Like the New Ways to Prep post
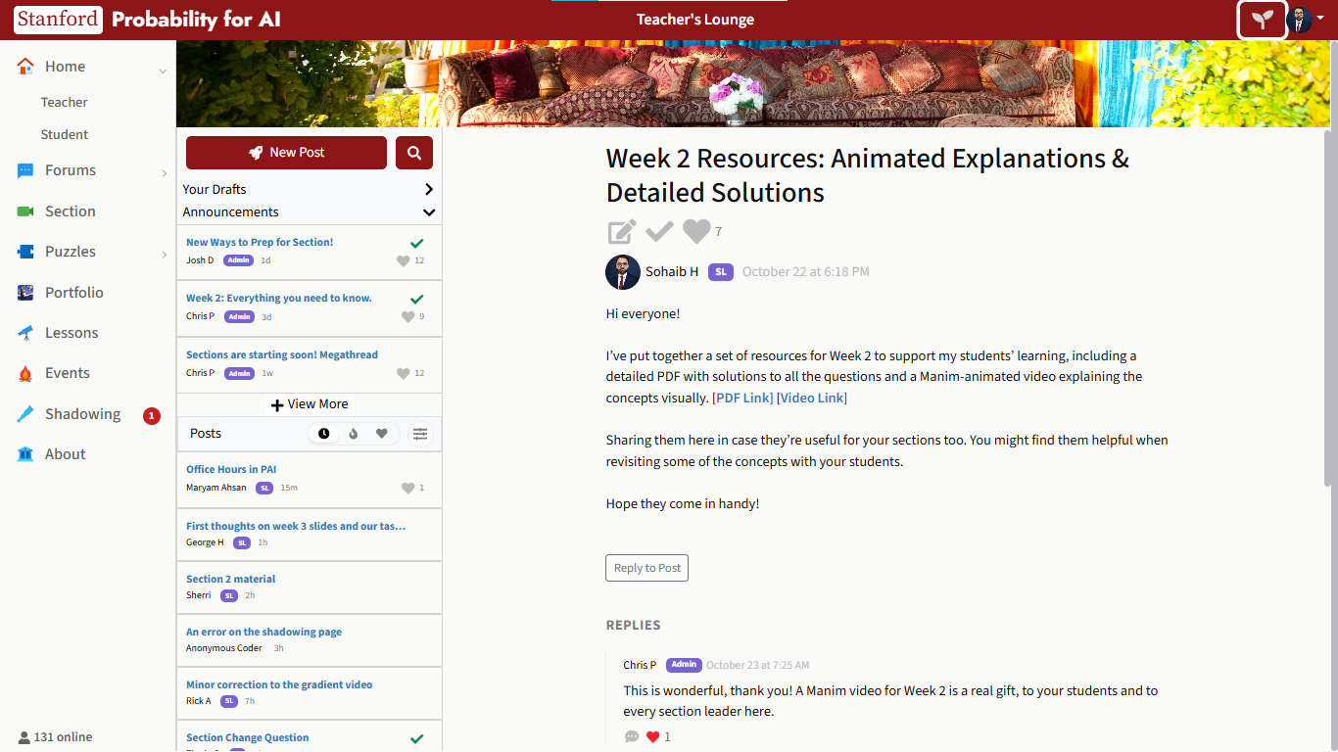 pyautogui.click(x=403, y=261)
